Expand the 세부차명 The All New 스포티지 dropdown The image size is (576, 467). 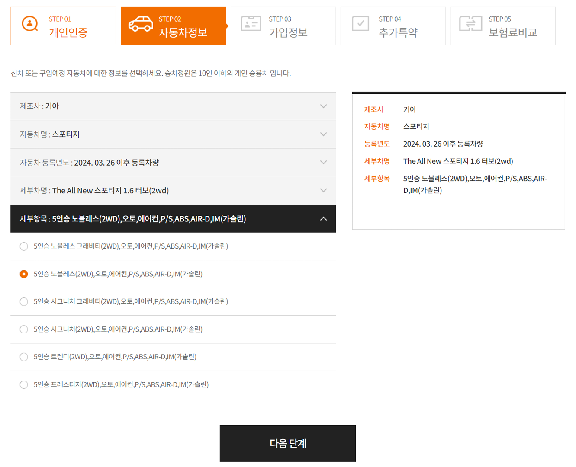point(173,190)
